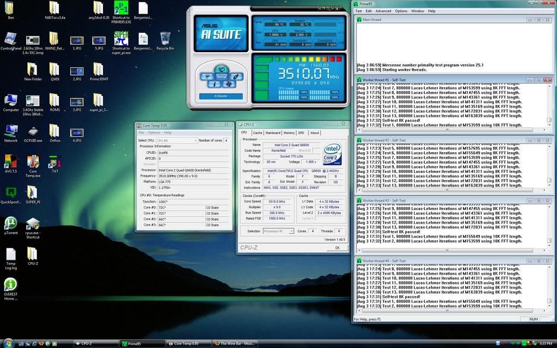The width and height of the screenshot is (557, 348).
Task: Click the Worker thread #1 vertical scrollbar
Action: pyautogui.click(x=549, y=105)
